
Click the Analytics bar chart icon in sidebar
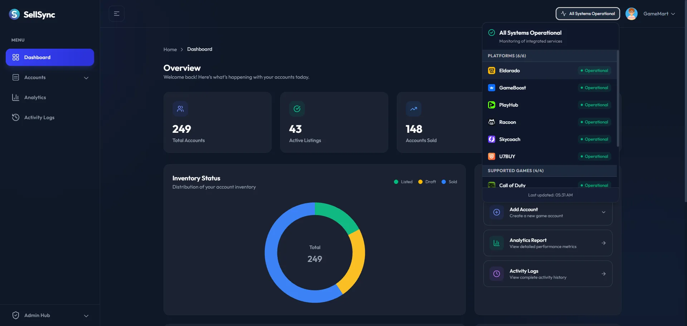coord(16,97)
